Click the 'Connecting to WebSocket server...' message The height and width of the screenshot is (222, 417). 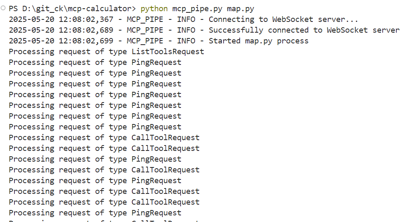[x=283, y=19]
